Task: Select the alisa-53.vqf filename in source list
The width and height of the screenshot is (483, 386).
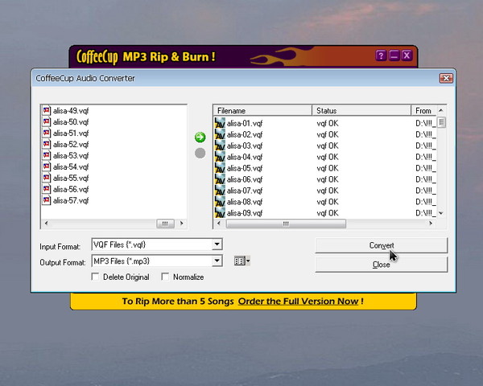Action: (71, 155)
